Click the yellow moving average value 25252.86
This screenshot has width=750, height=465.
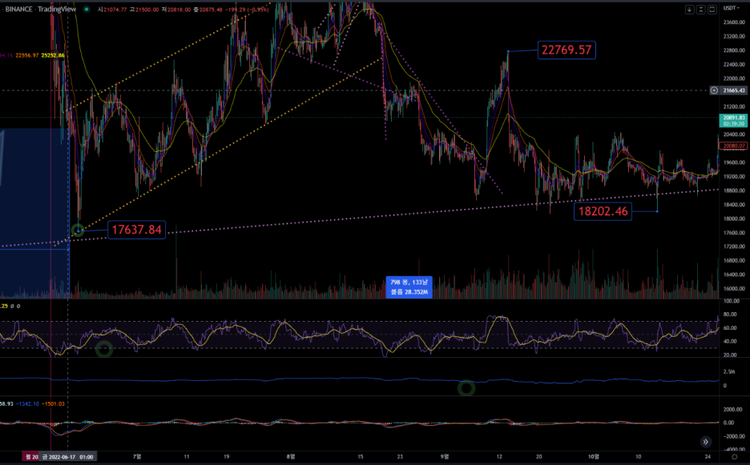pos(53,55)
